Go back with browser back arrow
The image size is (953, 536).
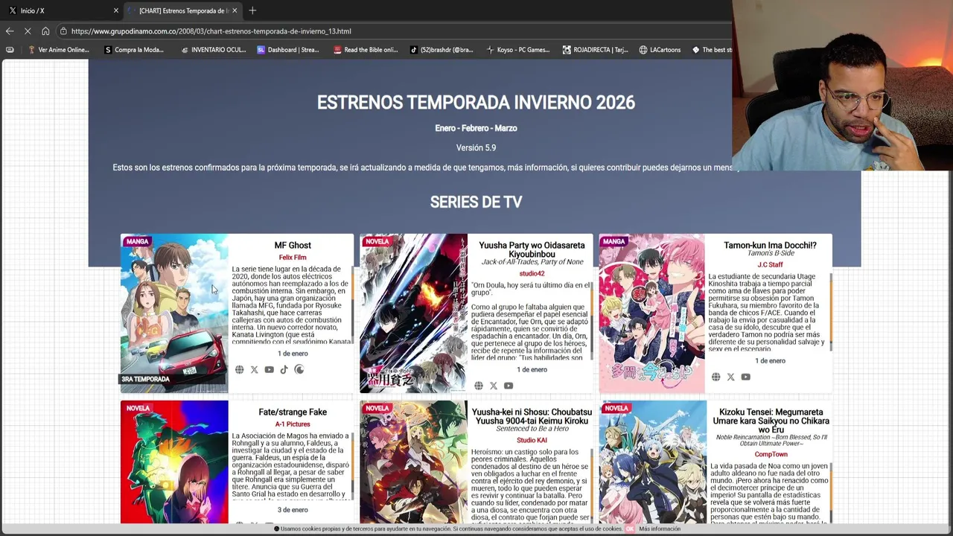tap(10, 31)
